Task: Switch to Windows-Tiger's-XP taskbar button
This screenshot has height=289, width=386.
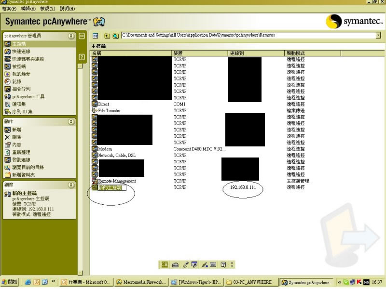Action: coord(196,282)
